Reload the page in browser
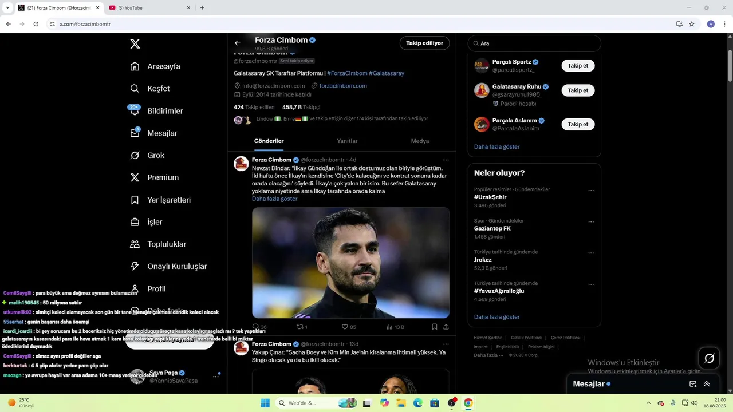The width and height of the screenshot is (733, 412). (36, 24)
